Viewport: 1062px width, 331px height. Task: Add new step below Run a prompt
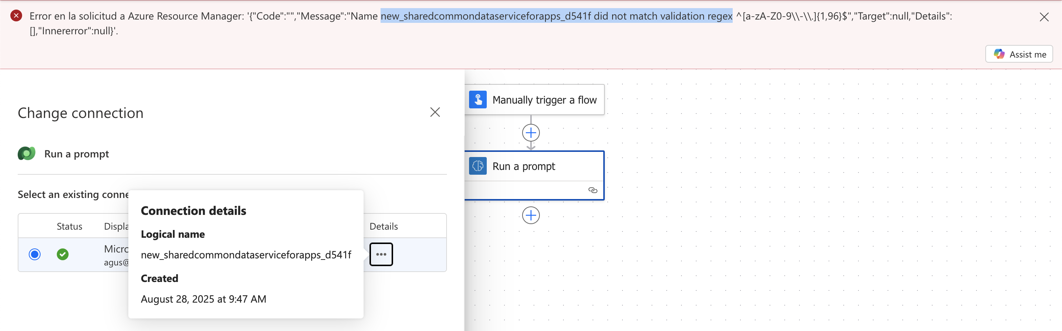click(x=531, y=215)
